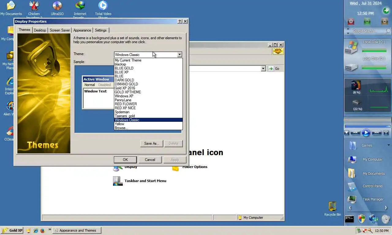Skip to next track in sidebar player
This screenshot has height=235, width=392.
tap(376, 132)
